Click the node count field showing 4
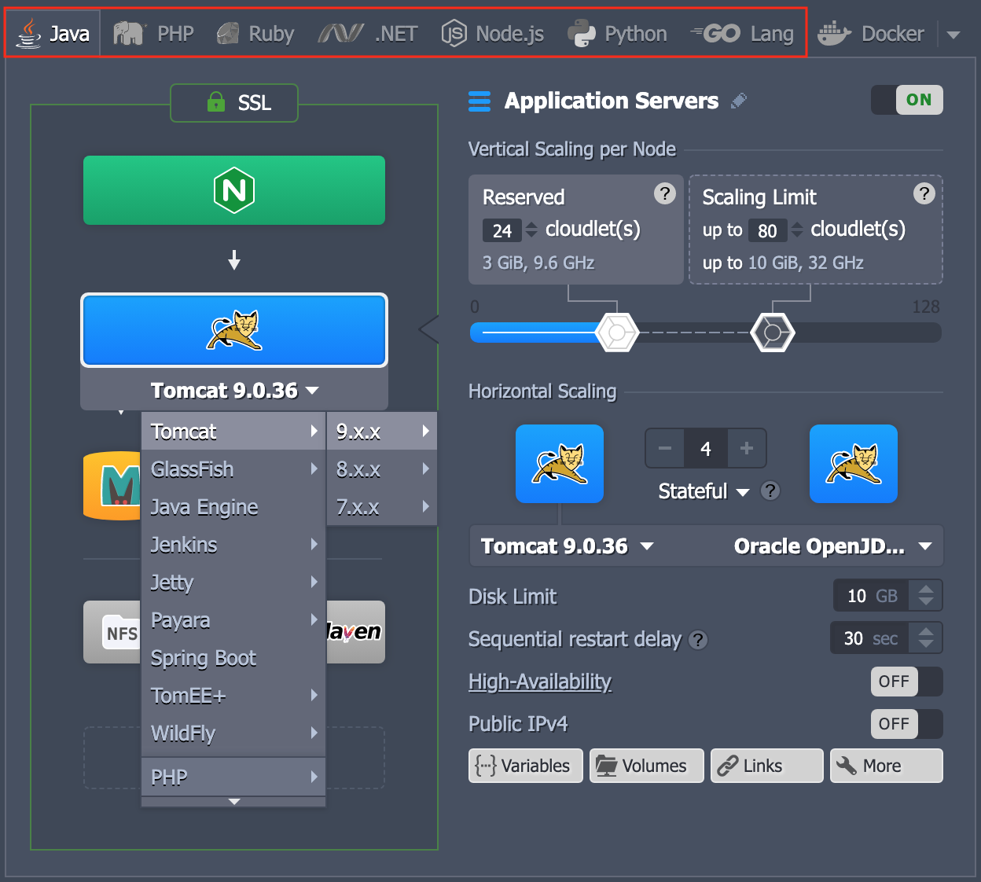Viewport: 981px width, 882px height. click(x=706, y=448)
